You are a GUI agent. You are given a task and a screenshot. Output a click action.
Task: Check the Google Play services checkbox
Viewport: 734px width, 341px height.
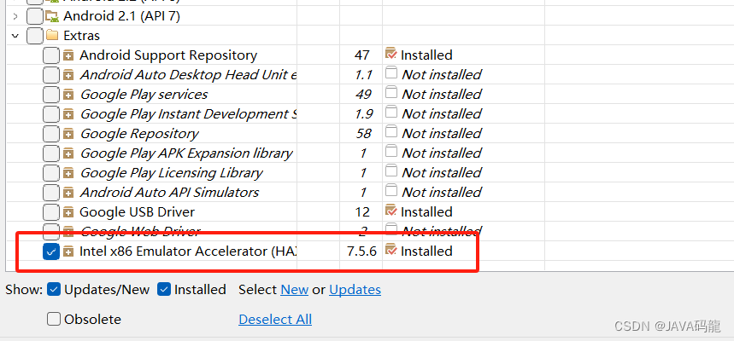click(51, 95)
